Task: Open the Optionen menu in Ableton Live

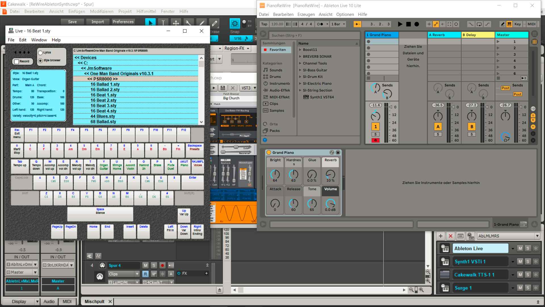Action: point(345,14)
